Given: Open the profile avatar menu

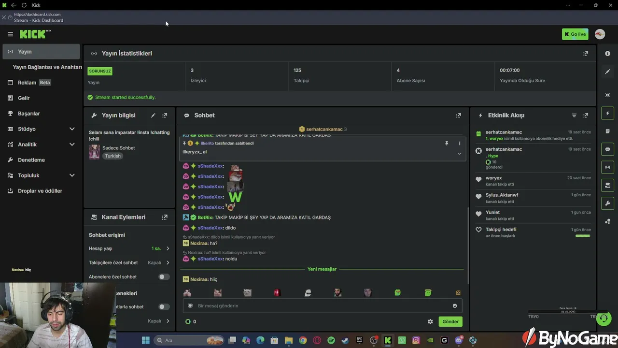Looking at the screenshot, I should tap(600, 34).
